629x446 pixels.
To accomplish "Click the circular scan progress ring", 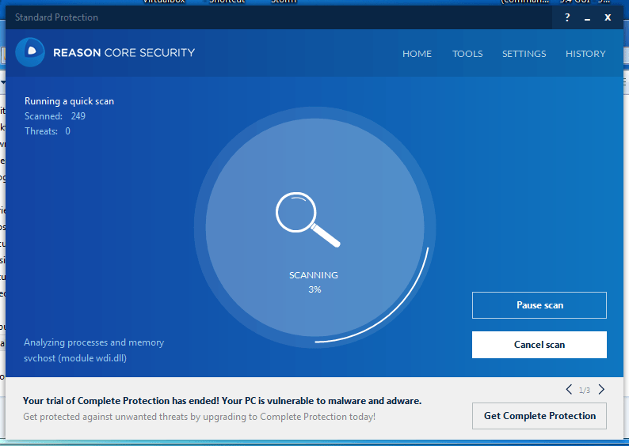I will pos(315,228).
